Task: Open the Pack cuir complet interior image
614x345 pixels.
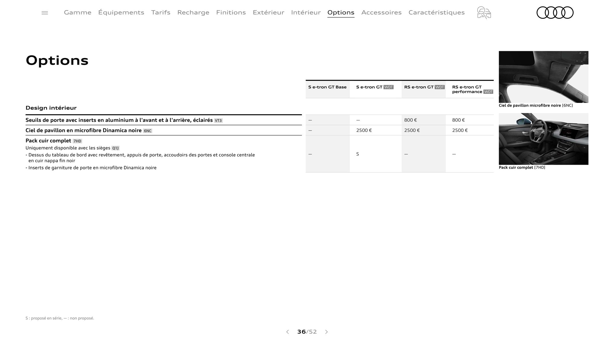Action: (x=543, y=139)
